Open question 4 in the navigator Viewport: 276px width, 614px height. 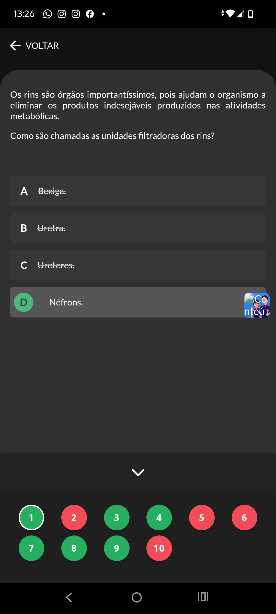[159, 518]
